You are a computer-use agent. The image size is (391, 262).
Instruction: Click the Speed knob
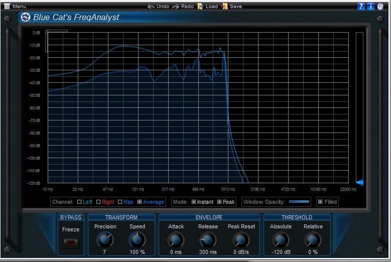tap(137, 239)
